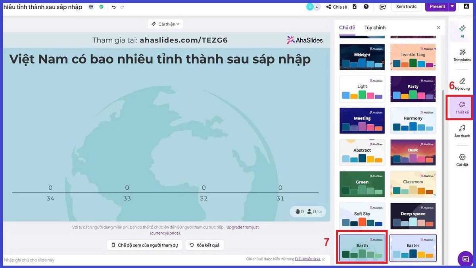The width and height of the screenshot is (476, 268).
Task: Click the Xóa kết quả button
Action: click(x=205, y=245)
